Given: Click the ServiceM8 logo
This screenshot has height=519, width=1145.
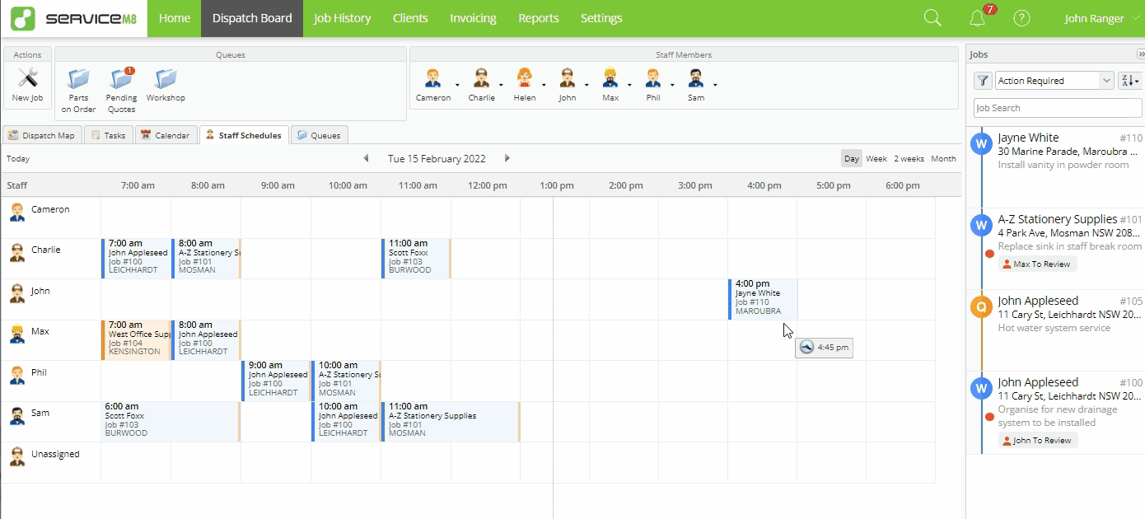Looking at the screenshot, I should coord(73,18).
